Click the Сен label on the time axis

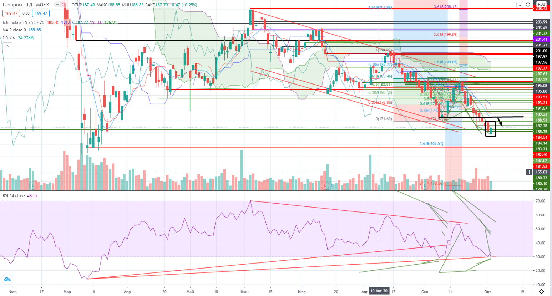tap(424, 292)
